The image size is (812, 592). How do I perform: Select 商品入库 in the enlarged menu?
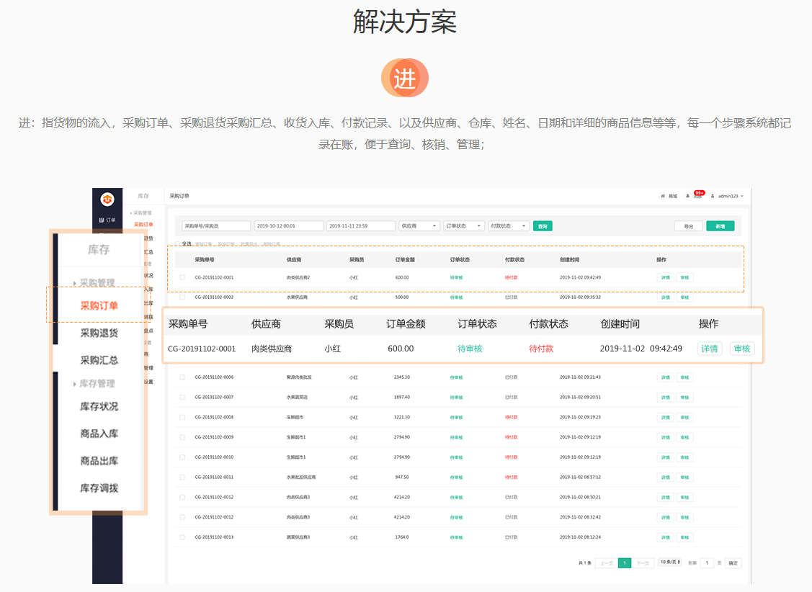99,434
